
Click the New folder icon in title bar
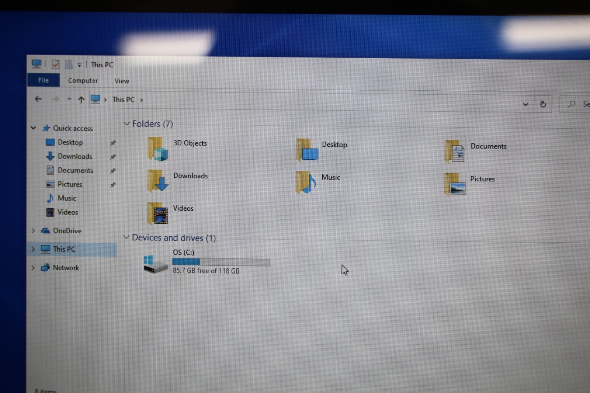(x=69, y=65)
